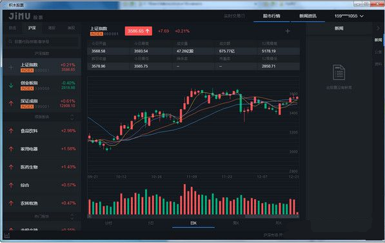Click the plus icon beside 上证指数 in the index list
The width and height of the screenshot is (385, 243).
(x=11, y=67)
